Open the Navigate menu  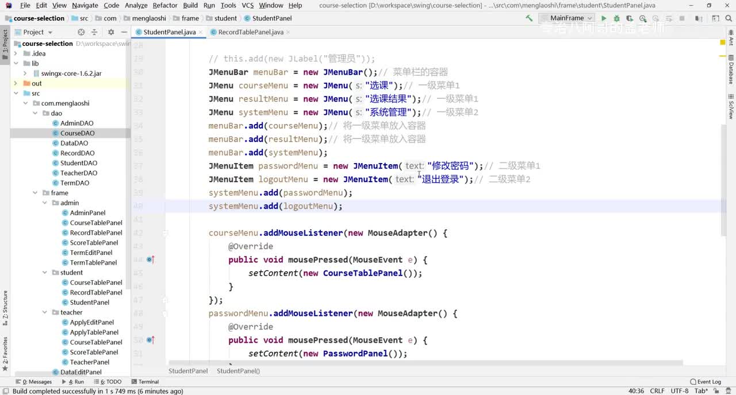point(85,5)
